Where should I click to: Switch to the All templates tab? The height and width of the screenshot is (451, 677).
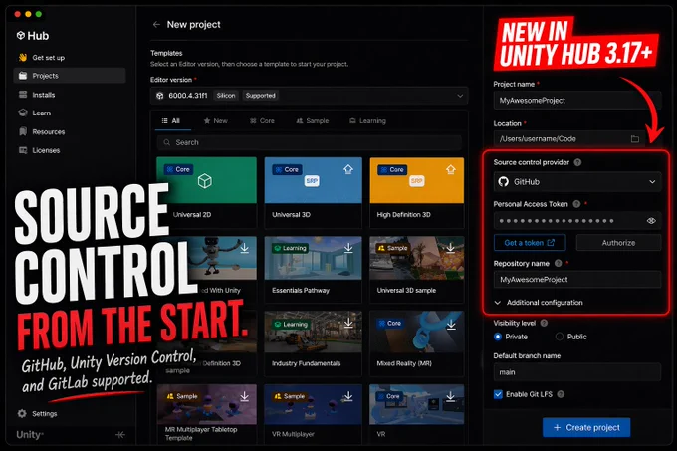(171, 121)
